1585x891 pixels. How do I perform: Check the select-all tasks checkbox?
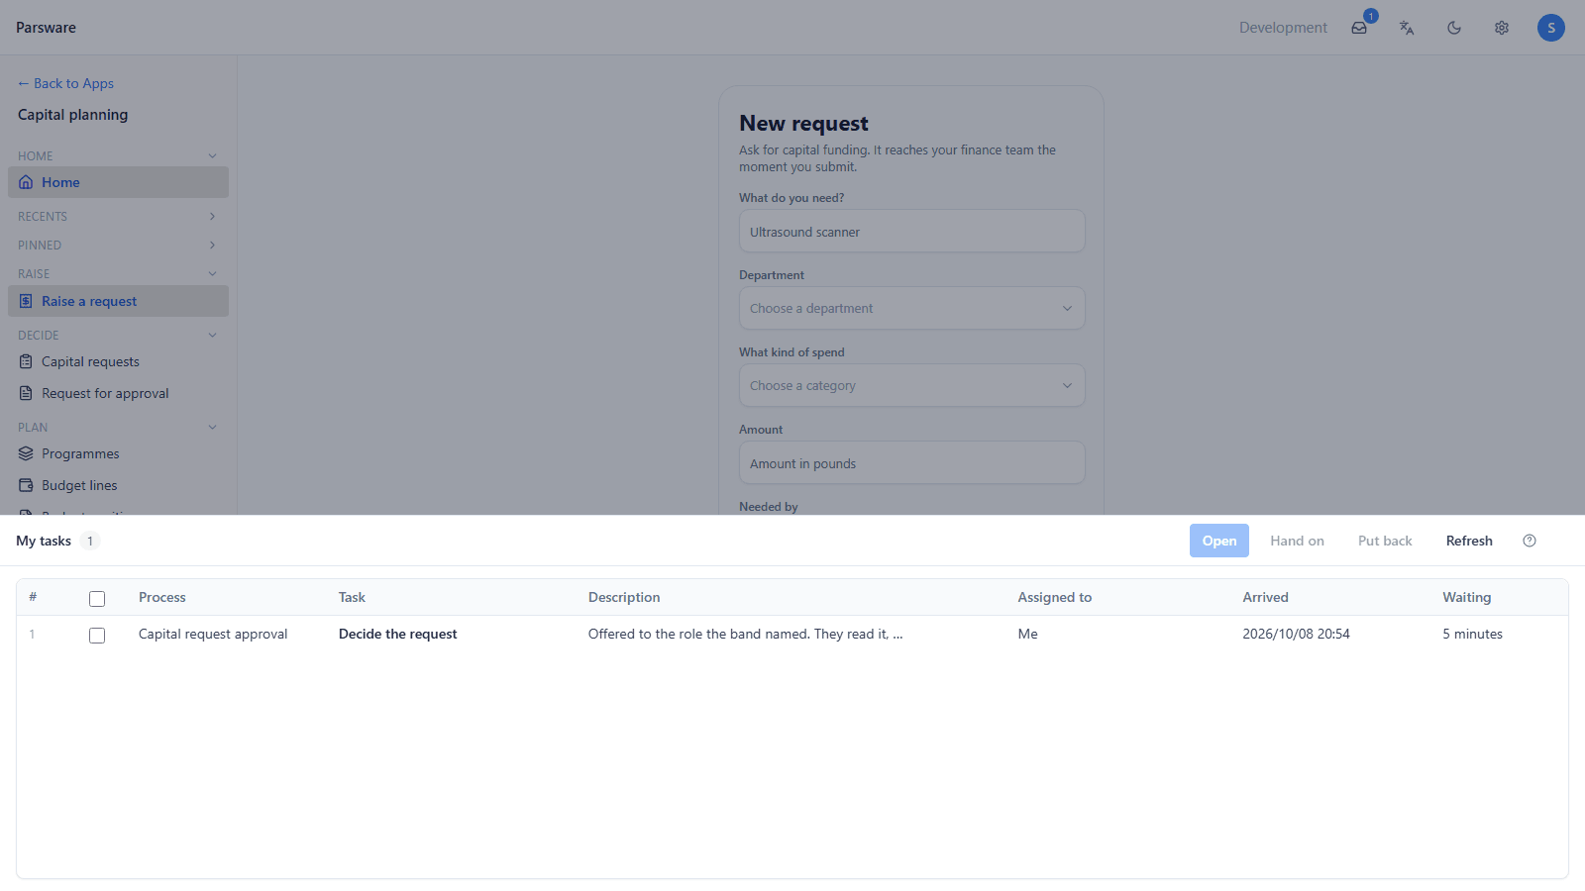(x=97, y=599)
